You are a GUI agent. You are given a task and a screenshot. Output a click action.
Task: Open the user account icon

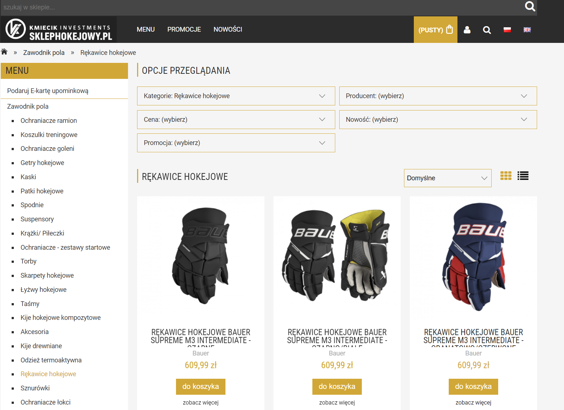click(x=467, y=30)
